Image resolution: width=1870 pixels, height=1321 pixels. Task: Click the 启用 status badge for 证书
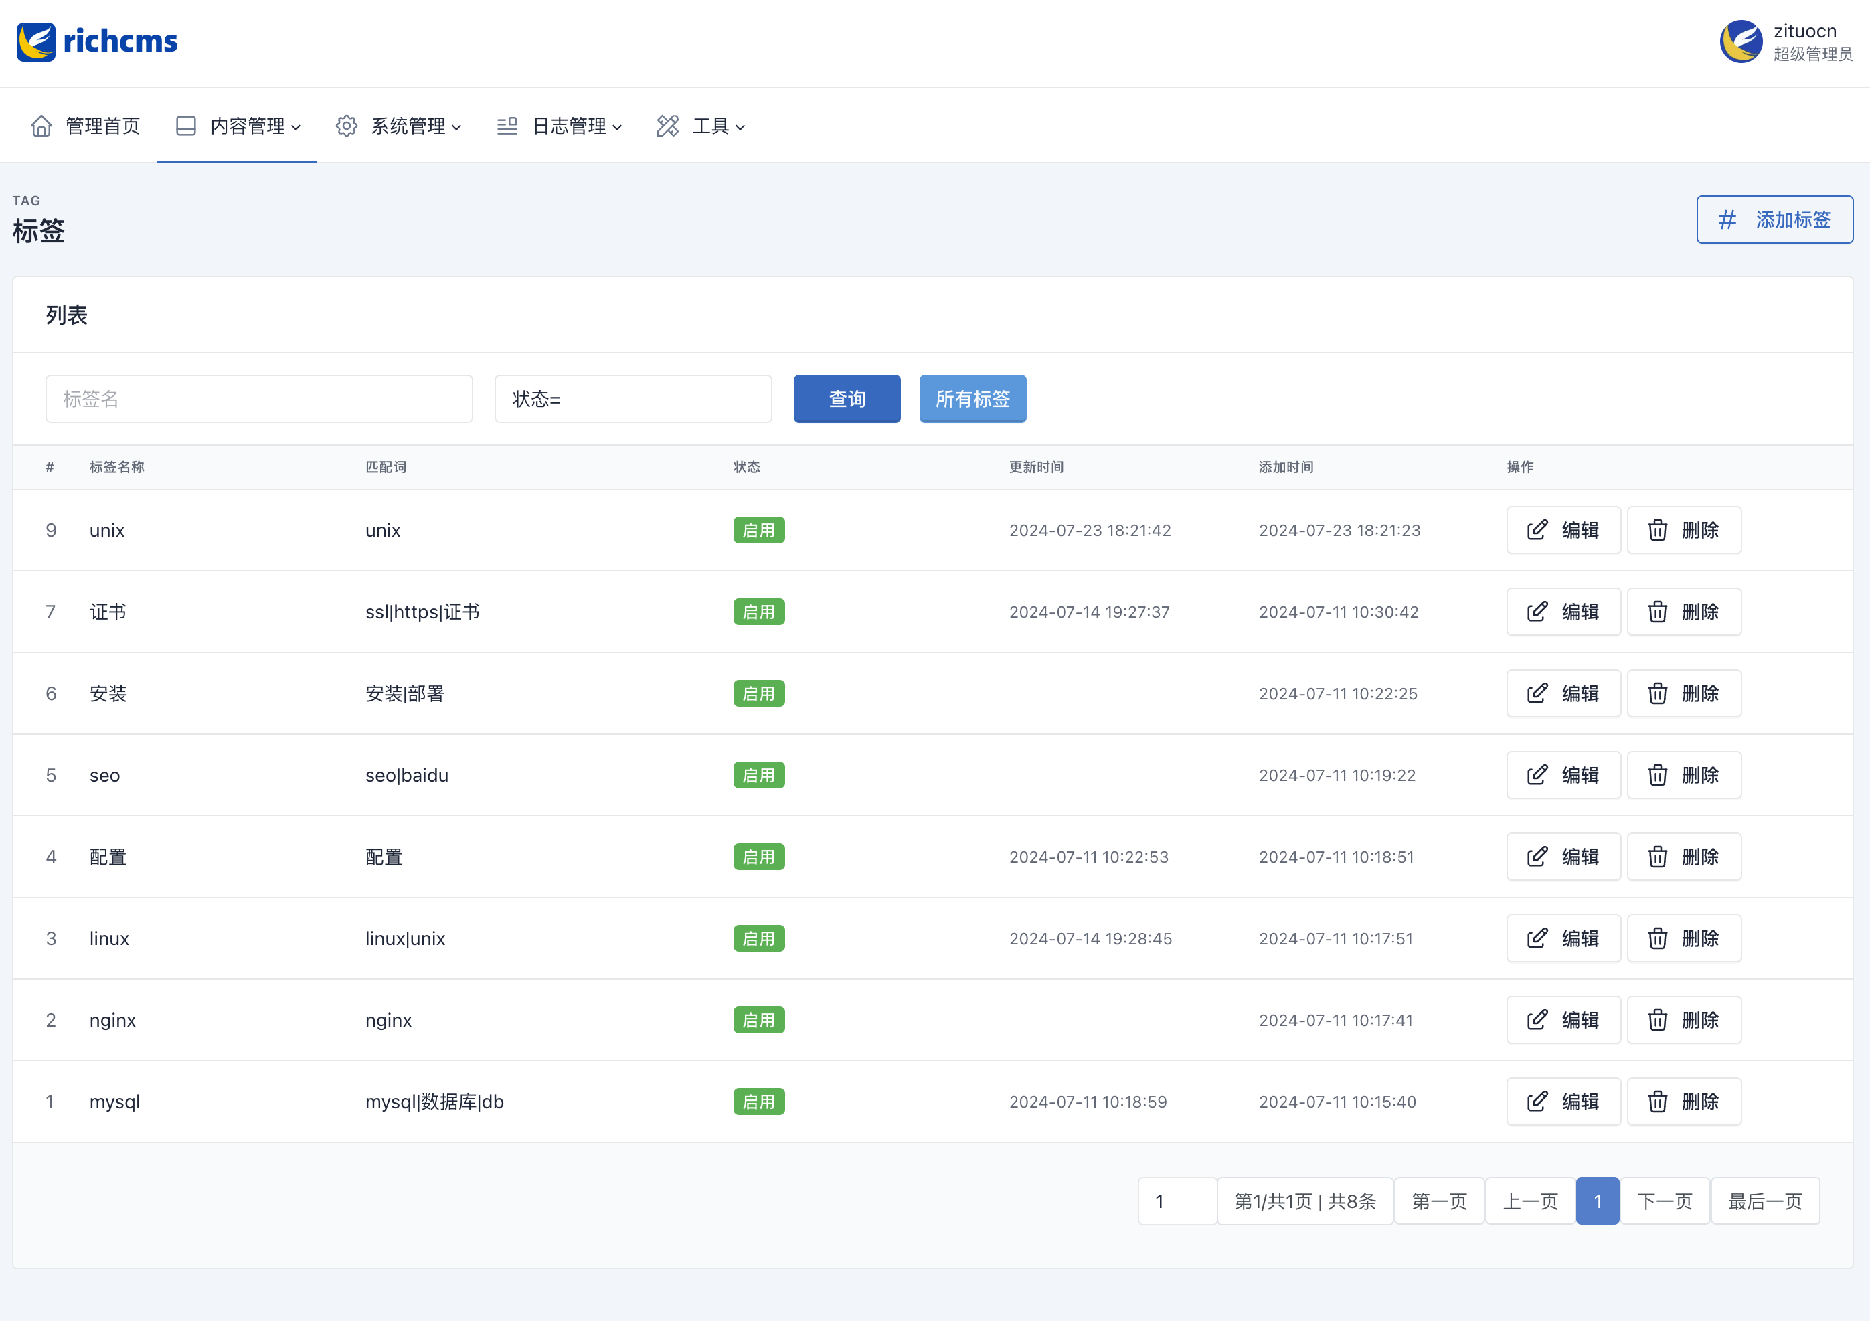coord(758,612)
